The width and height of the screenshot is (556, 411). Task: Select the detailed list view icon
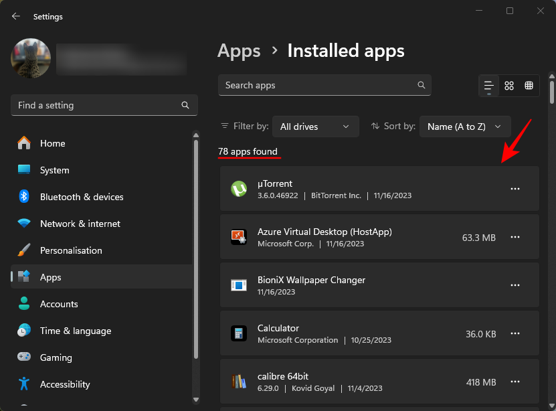[x=488, y=86]
